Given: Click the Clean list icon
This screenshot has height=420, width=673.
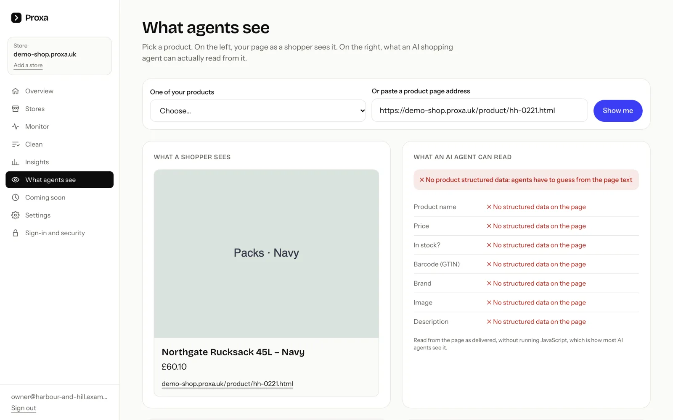Looking at the screenshot, I should (16, 144).
